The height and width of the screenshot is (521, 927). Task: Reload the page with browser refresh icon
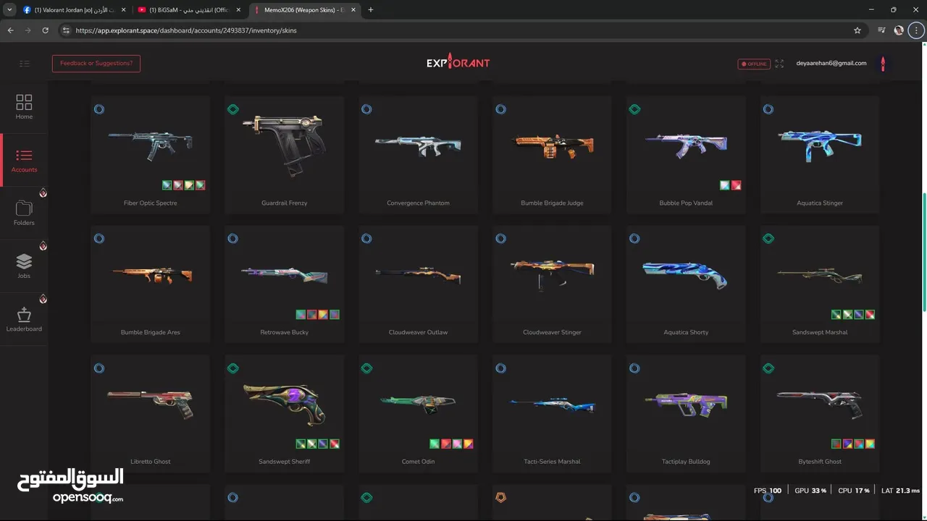[x=46, y=30]
